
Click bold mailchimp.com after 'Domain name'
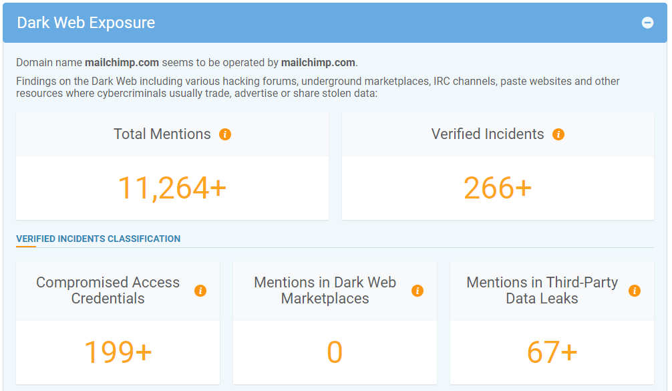(122, 63)
